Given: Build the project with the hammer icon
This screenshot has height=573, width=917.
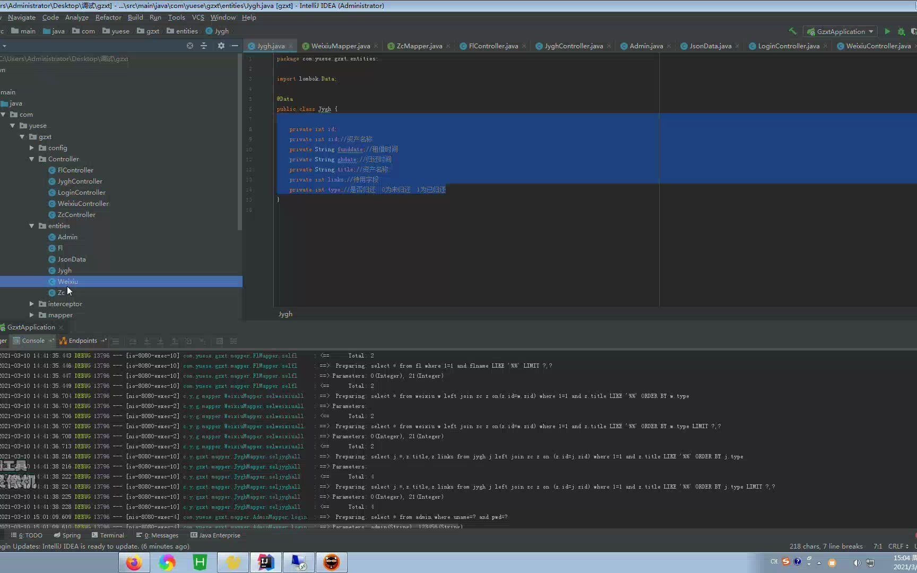Looking at the screenshot, I should coord(793,31).
